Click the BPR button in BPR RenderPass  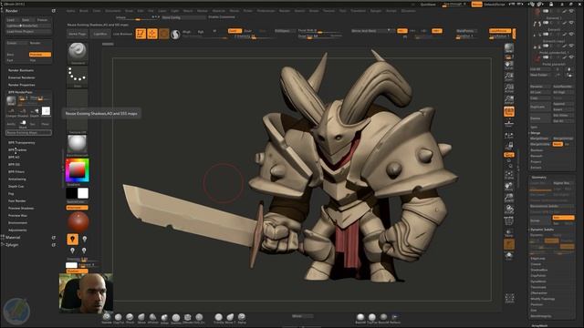point(11,101)
